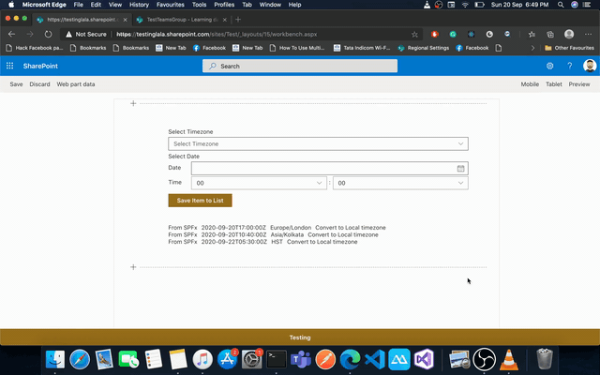Image resolution: width=600 pixels, height=375 pixels.
Task: Open the Edge settings and more ellipsis menu
Action: [x=588, y=34]
